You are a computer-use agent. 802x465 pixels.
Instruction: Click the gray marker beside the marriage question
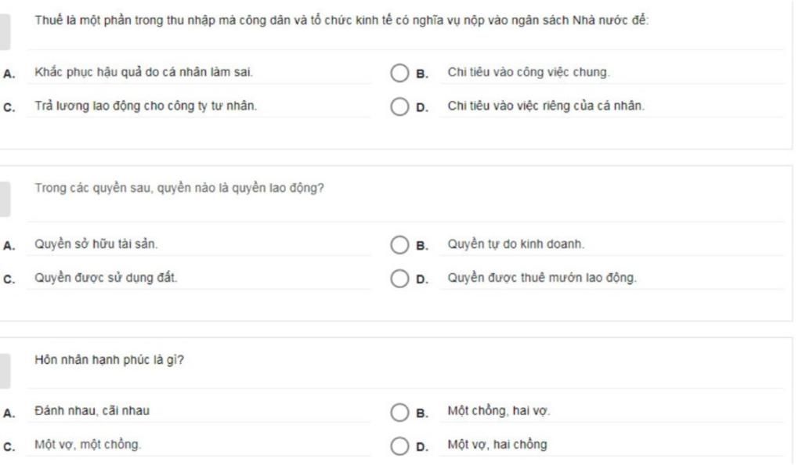pyautogui.click(x=5, y=369)
